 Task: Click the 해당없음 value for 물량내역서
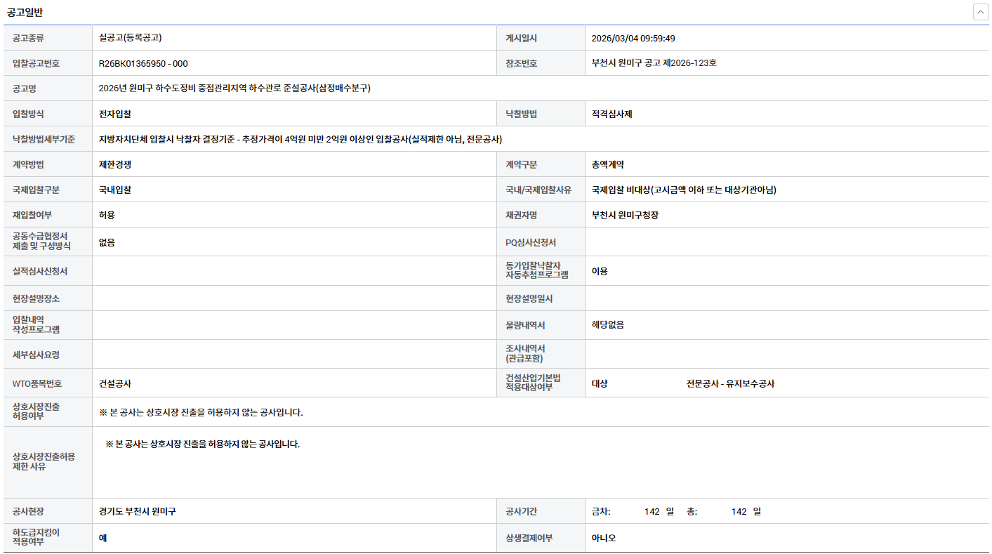[607, 325]
